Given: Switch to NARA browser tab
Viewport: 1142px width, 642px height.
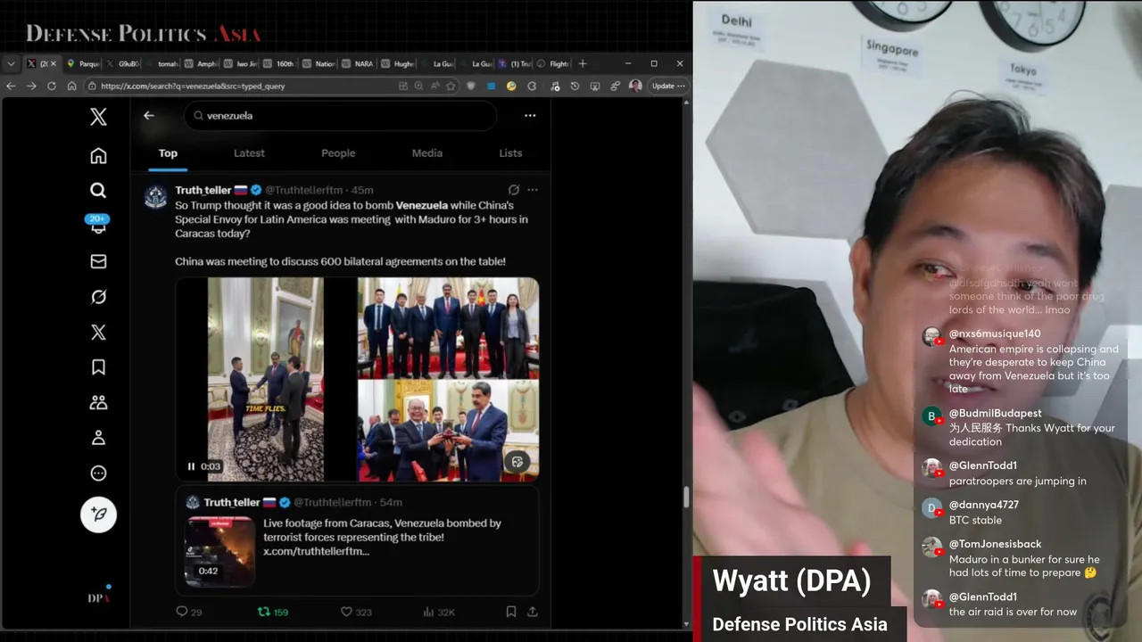Looking at the screenshot, I should (357, 63).
